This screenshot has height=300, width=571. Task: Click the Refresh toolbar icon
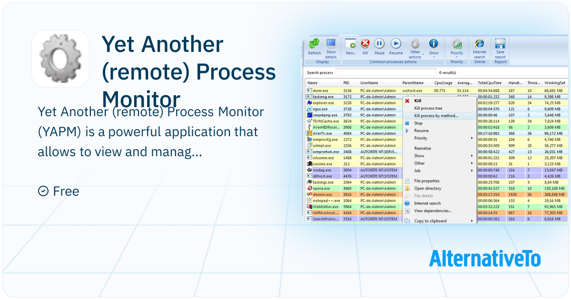[x=314, y=44]
